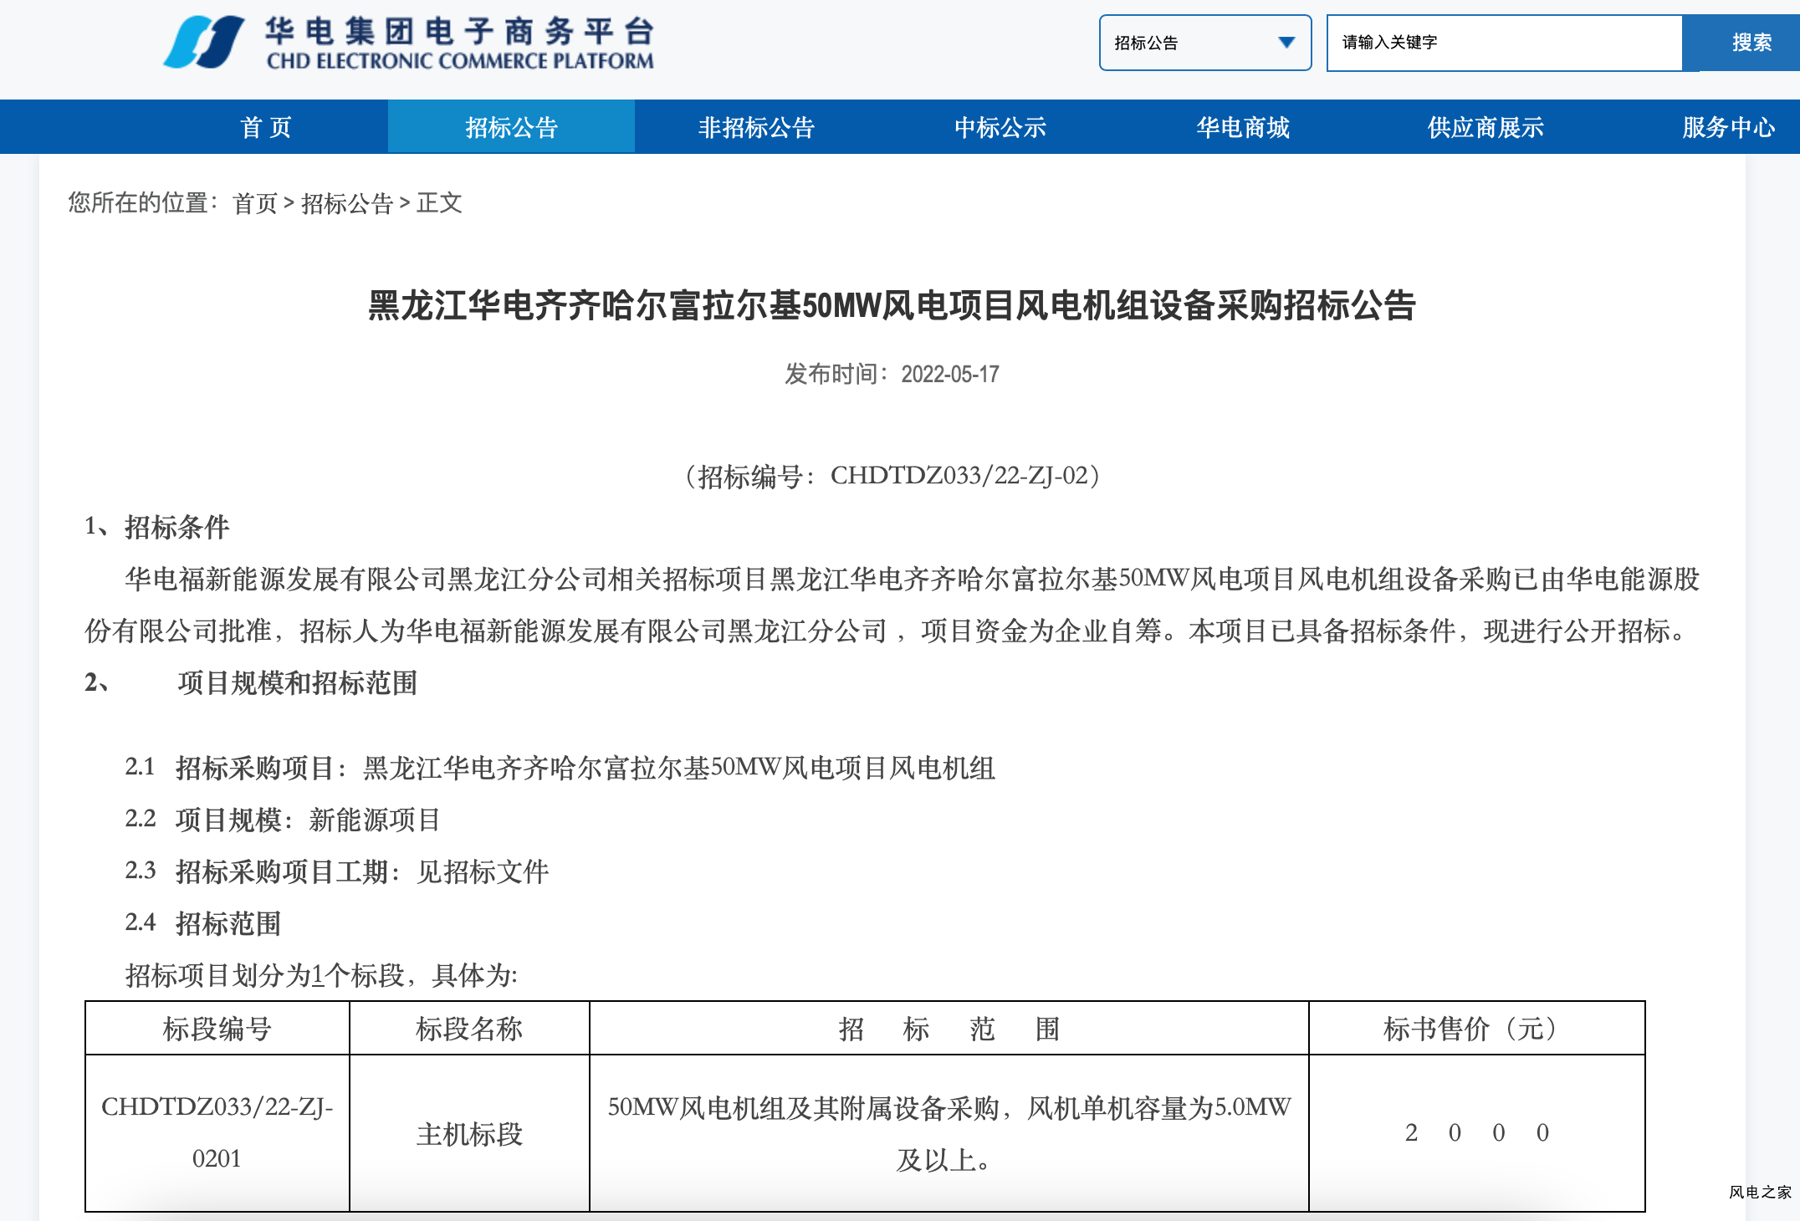Click cell 50MW风电机组及其附属设备采购

tap(949, 1133)
